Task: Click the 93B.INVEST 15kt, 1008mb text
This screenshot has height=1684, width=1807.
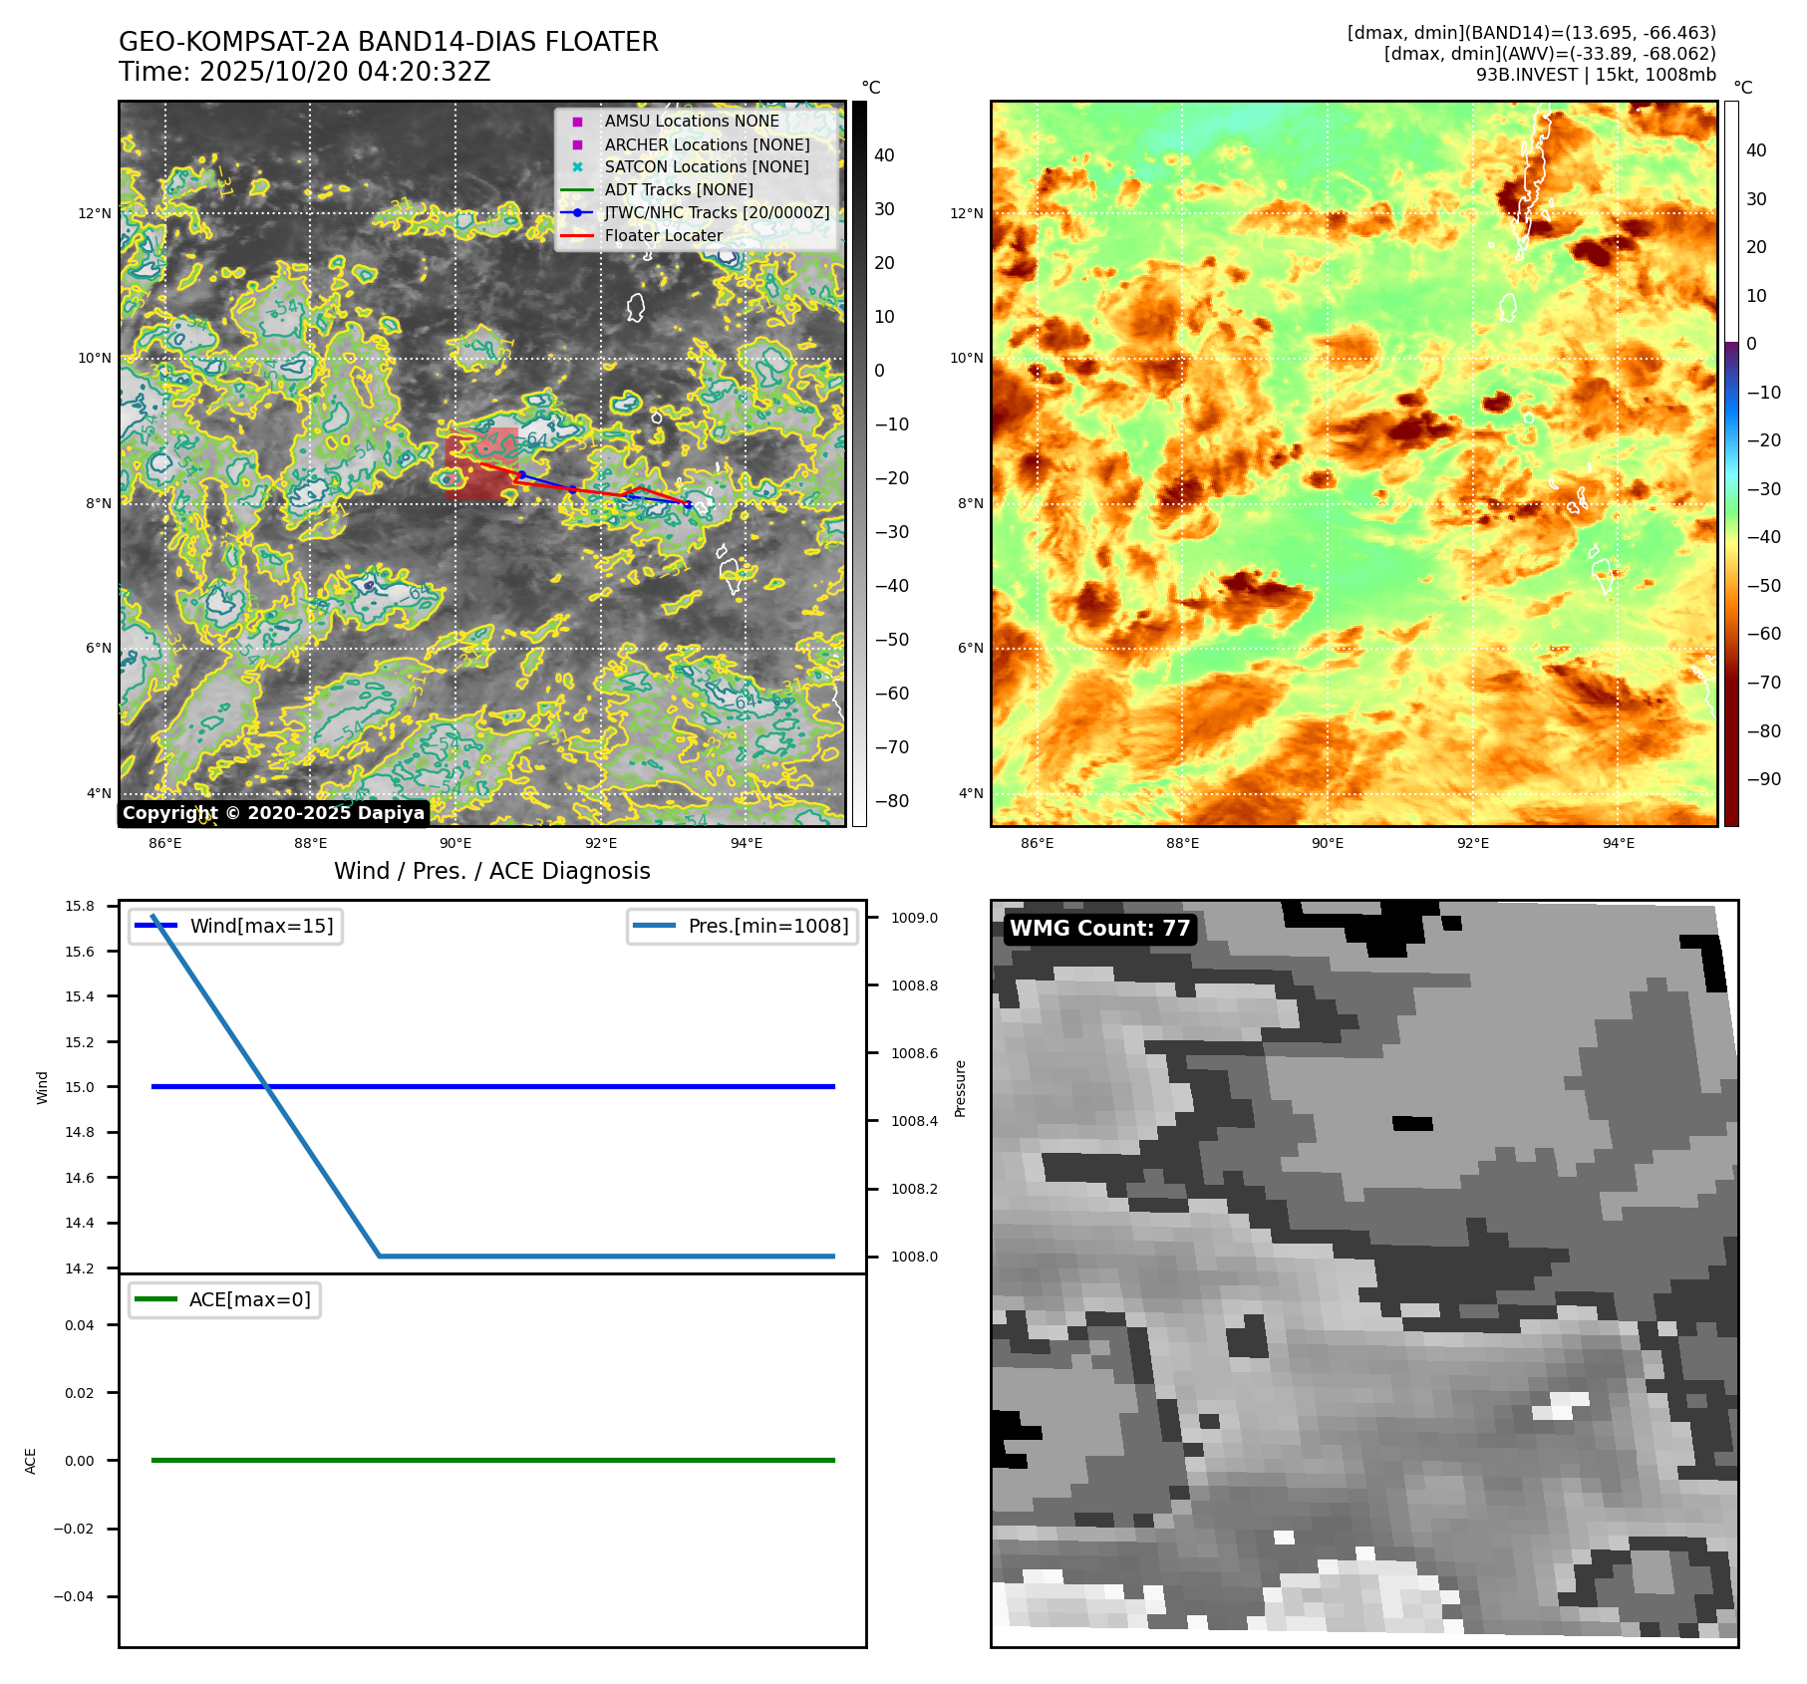Action: (1596, 75)
